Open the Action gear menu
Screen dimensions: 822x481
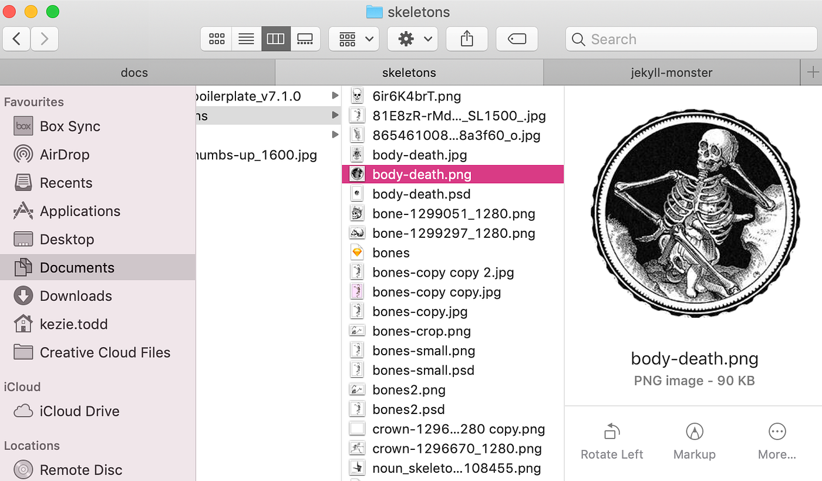point(412,39)
